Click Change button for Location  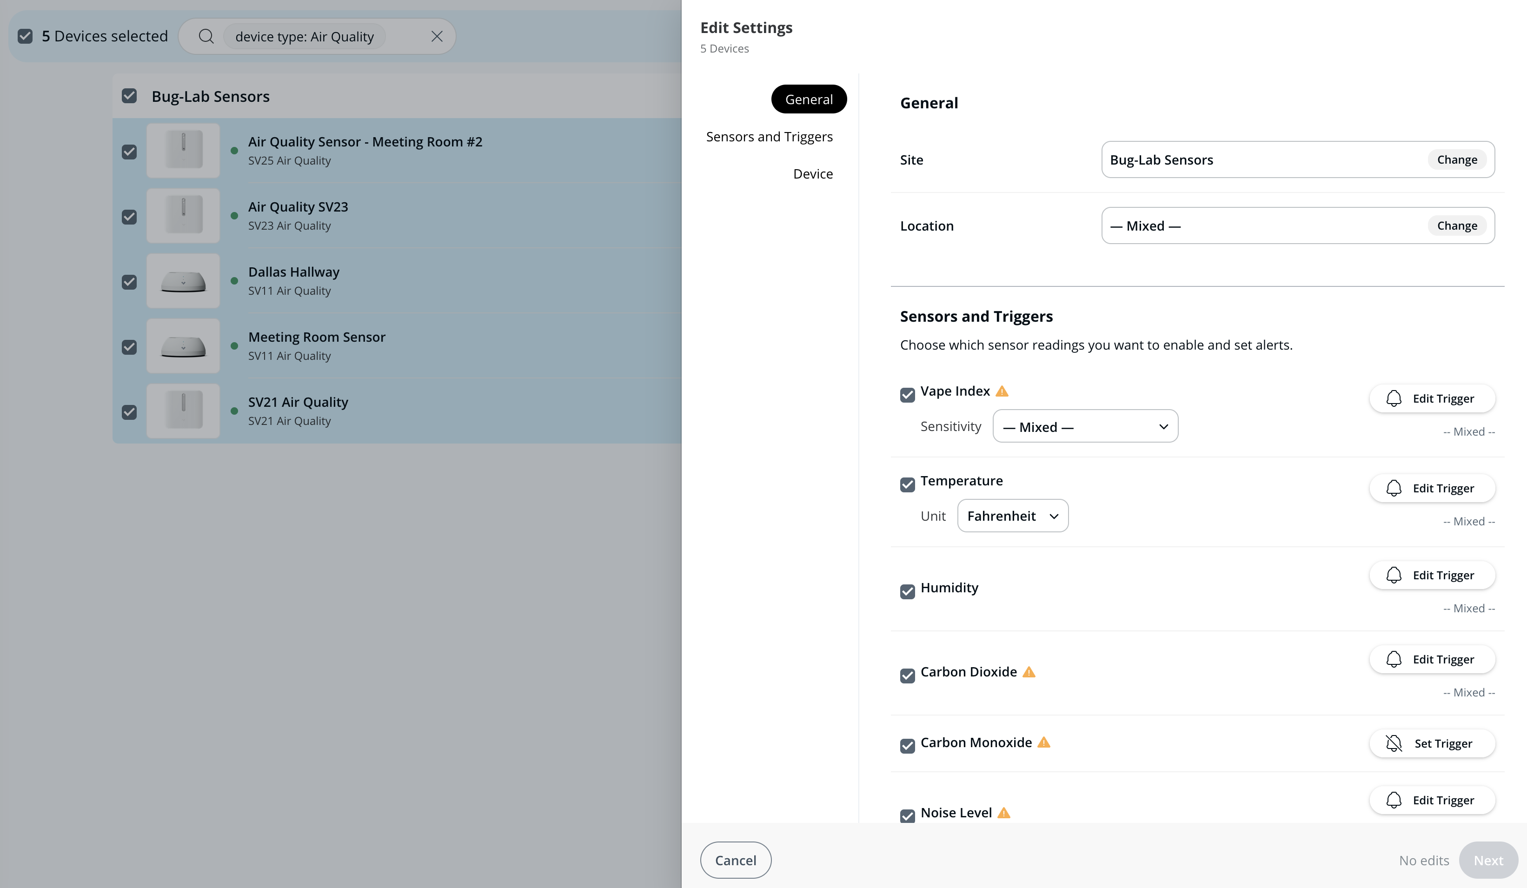1457,226
